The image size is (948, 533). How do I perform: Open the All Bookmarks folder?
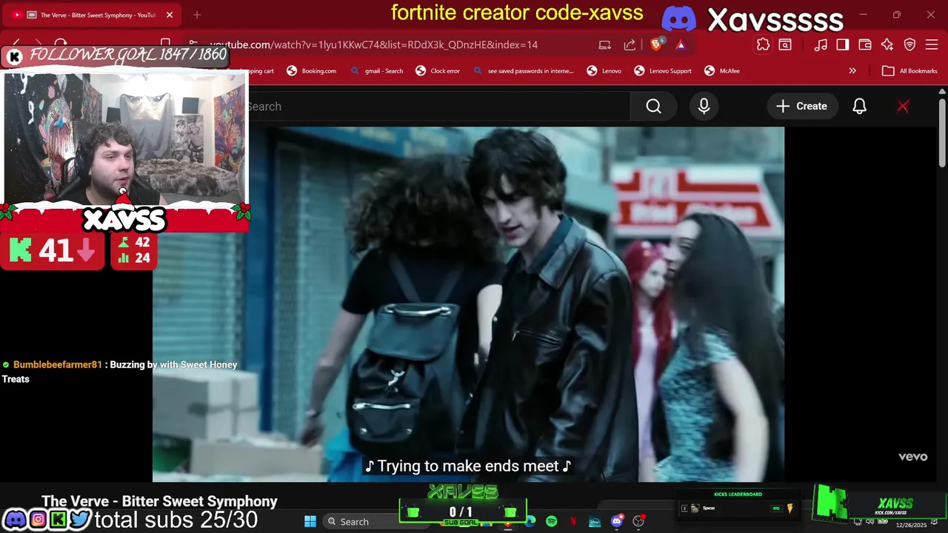click(909, 71)
